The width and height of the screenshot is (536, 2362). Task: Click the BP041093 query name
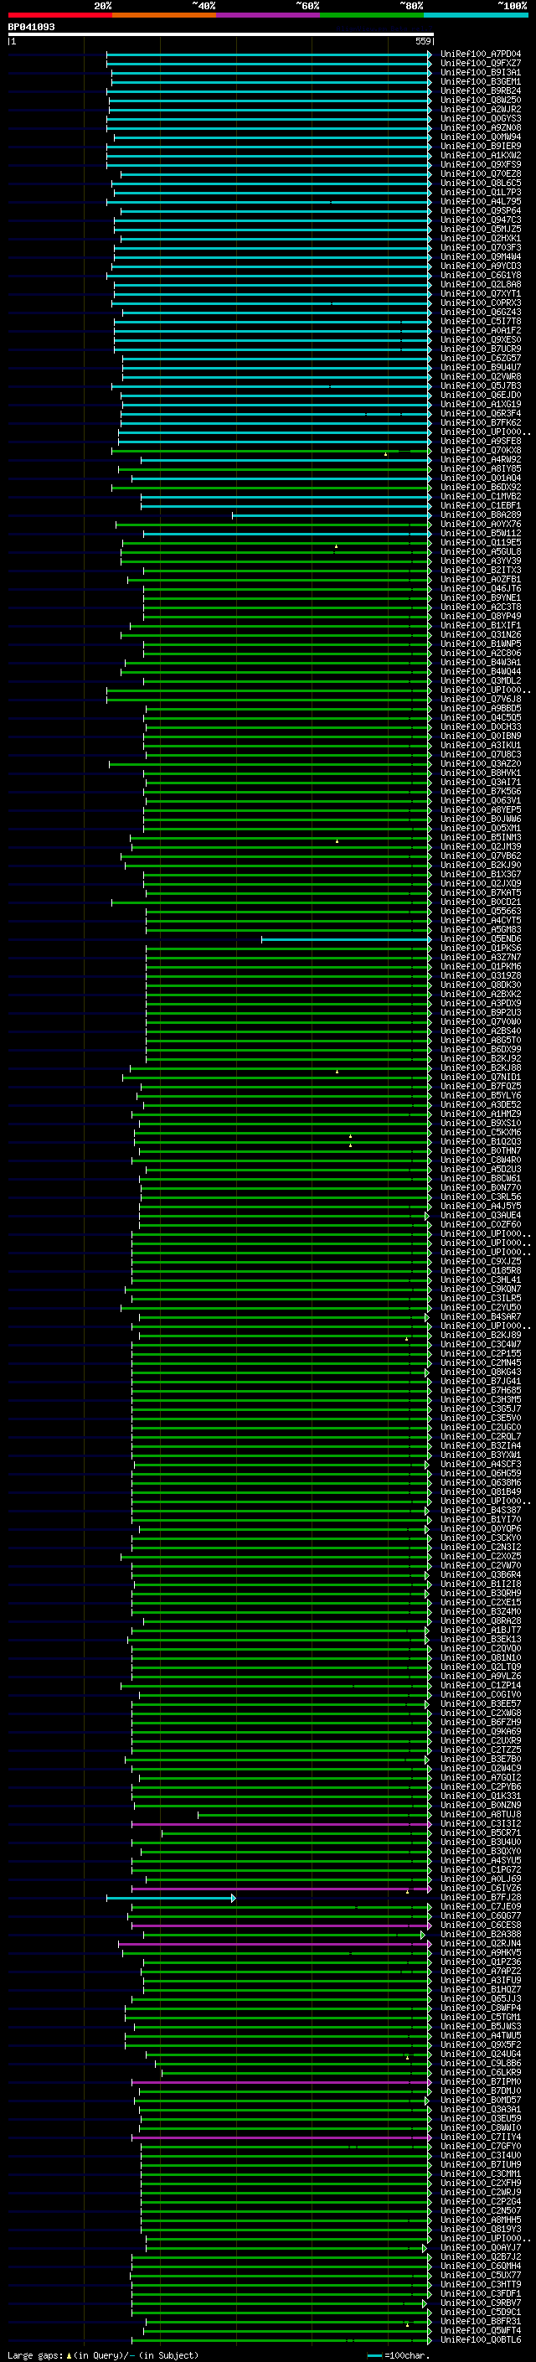[x=31, y=28]
